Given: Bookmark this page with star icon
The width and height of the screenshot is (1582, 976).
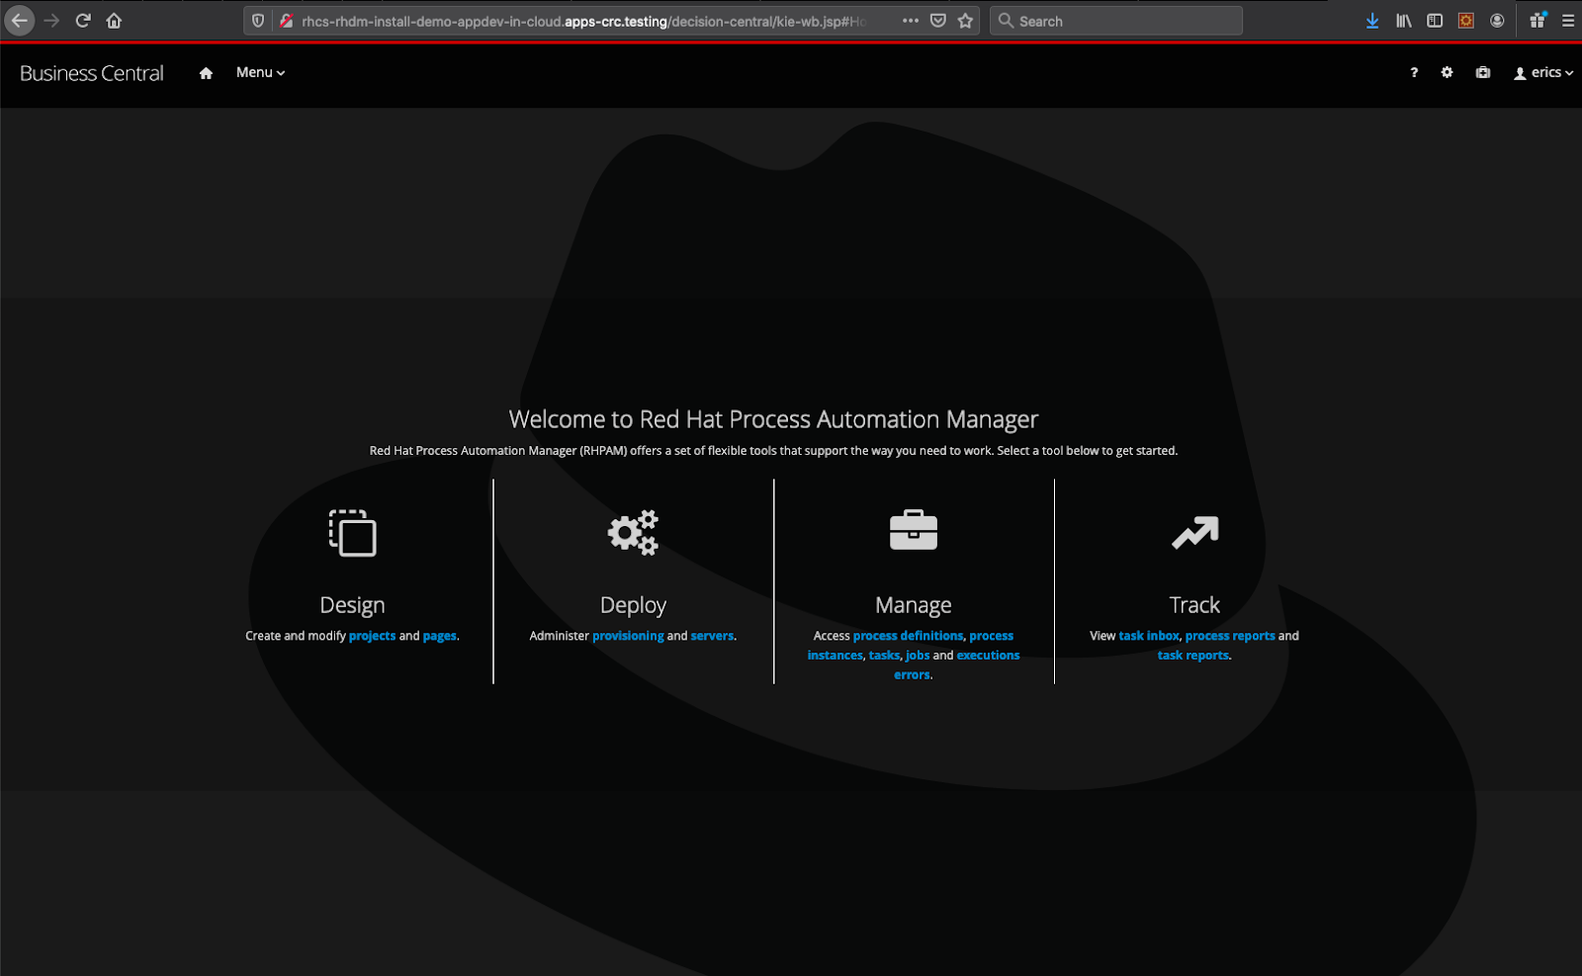Looking at the screenshot, I should coord(966,21).
